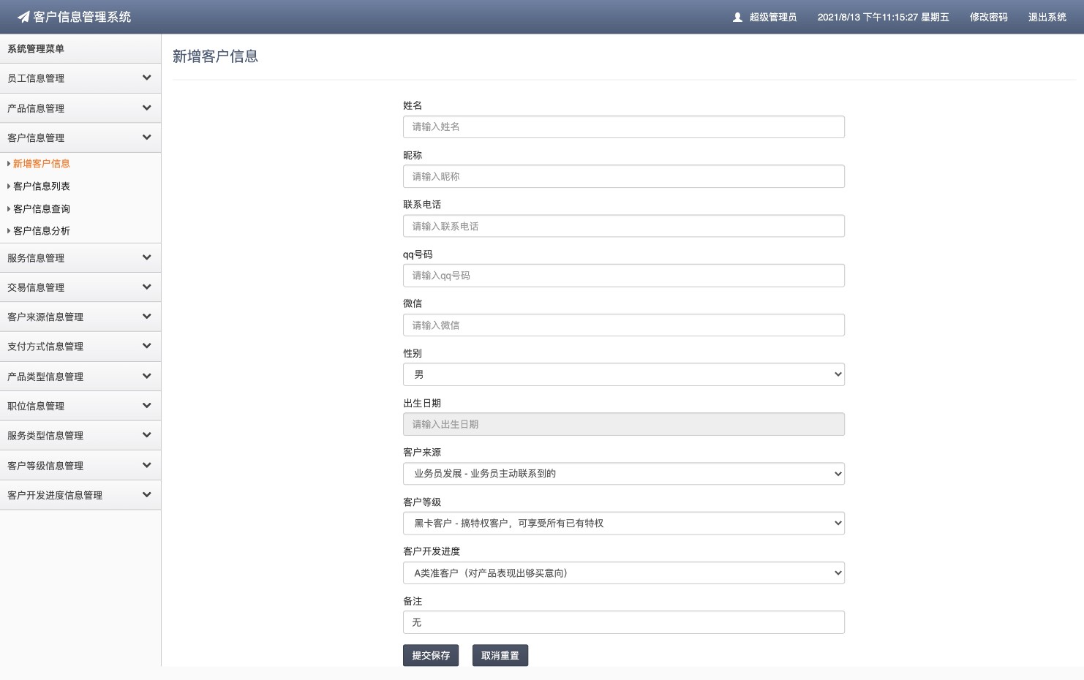Click 系统管理菜单 sidebar heading

[36, 49]
